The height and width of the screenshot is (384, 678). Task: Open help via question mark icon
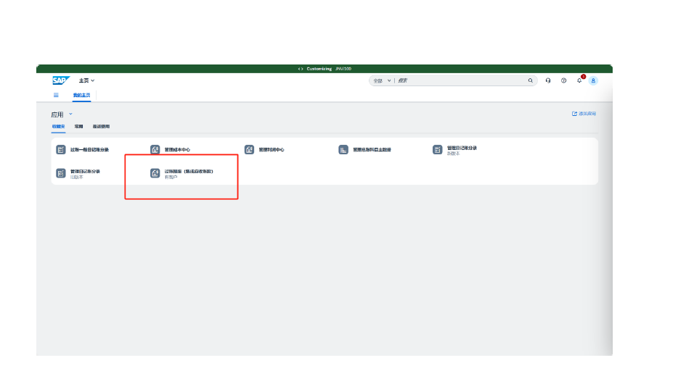tap(563, 80)
